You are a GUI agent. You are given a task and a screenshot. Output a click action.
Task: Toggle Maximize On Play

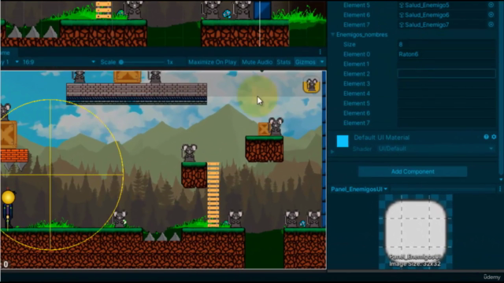coord(213,62)
